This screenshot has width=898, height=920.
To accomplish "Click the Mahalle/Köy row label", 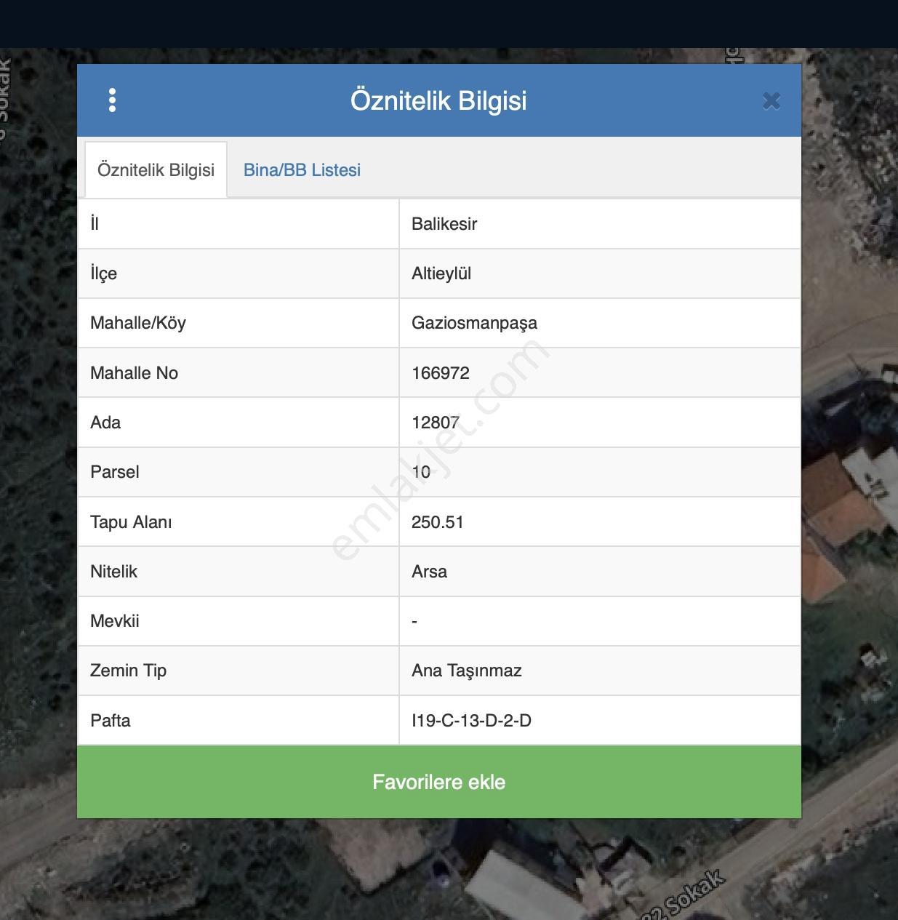I will point(138,324).
